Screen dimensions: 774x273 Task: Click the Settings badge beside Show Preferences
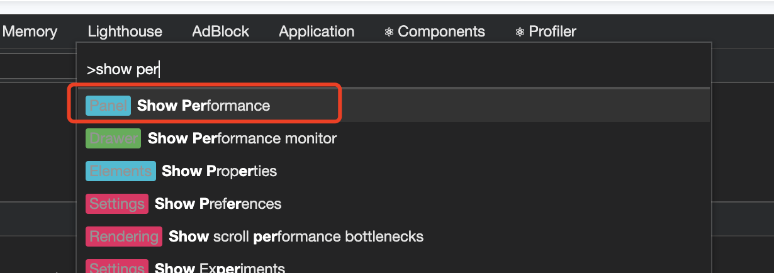[x=117, y=204]
